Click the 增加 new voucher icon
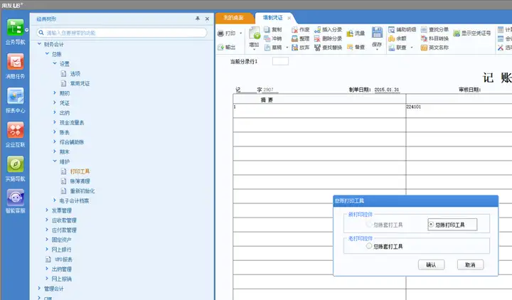Viewport: 512px width, 300px height. click(255, 33)
